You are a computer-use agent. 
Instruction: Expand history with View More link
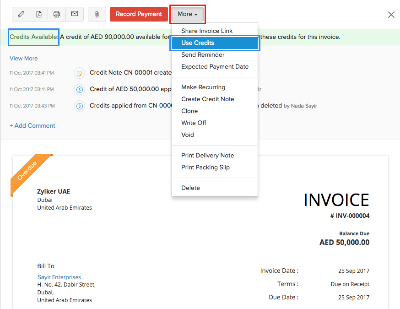click(24, 59)
